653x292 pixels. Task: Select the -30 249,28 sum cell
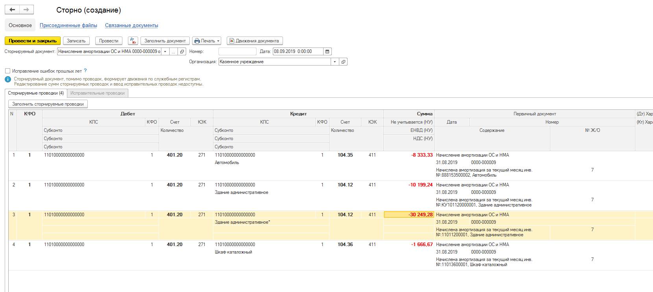[409, 215]
